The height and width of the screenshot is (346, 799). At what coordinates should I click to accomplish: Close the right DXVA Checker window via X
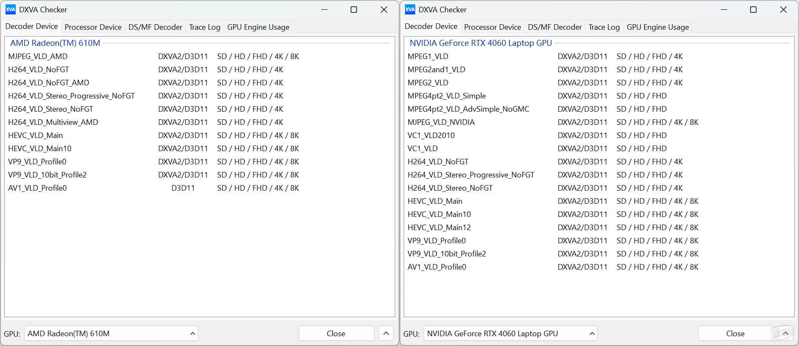coord(783,9)
